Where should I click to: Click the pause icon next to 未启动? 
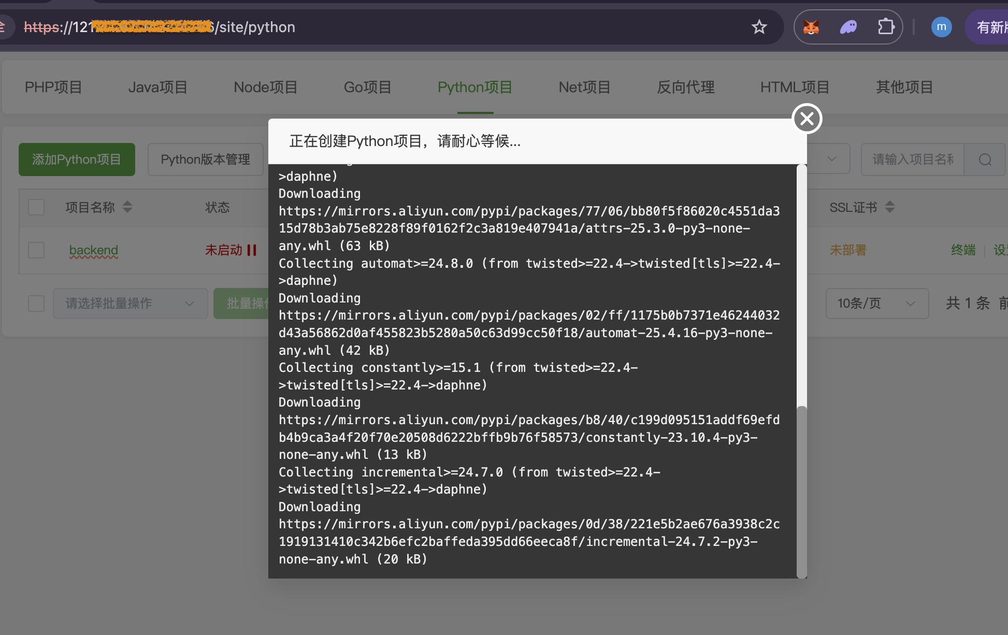pos(252,251)
